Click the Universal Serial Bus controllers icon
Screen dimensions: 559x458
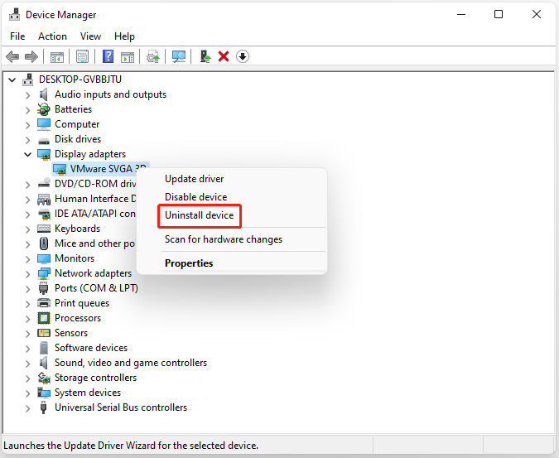[44, 407]
